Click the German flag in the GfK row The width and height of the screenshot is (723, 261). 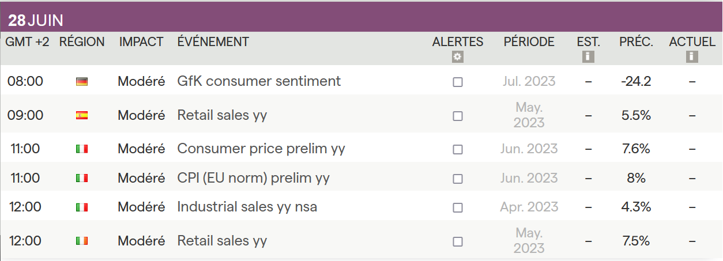[82, 82]
